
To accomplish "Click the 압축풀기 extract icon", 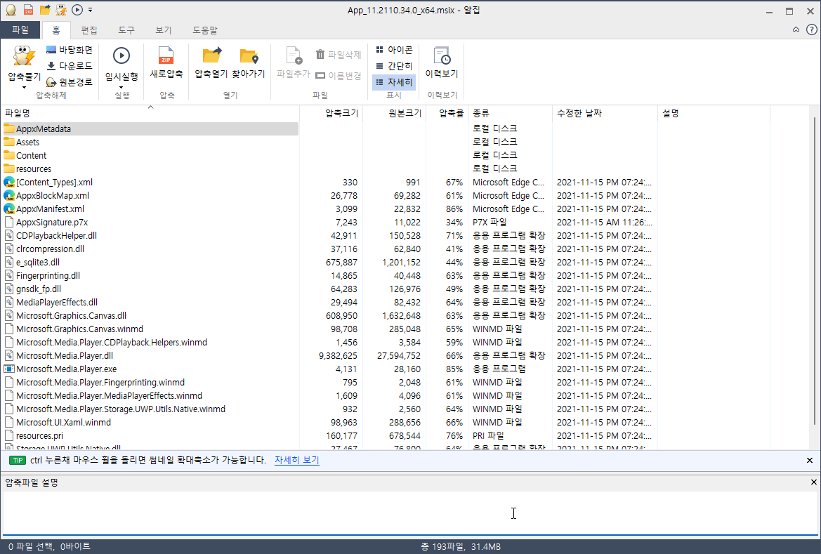I will (24, 57).
